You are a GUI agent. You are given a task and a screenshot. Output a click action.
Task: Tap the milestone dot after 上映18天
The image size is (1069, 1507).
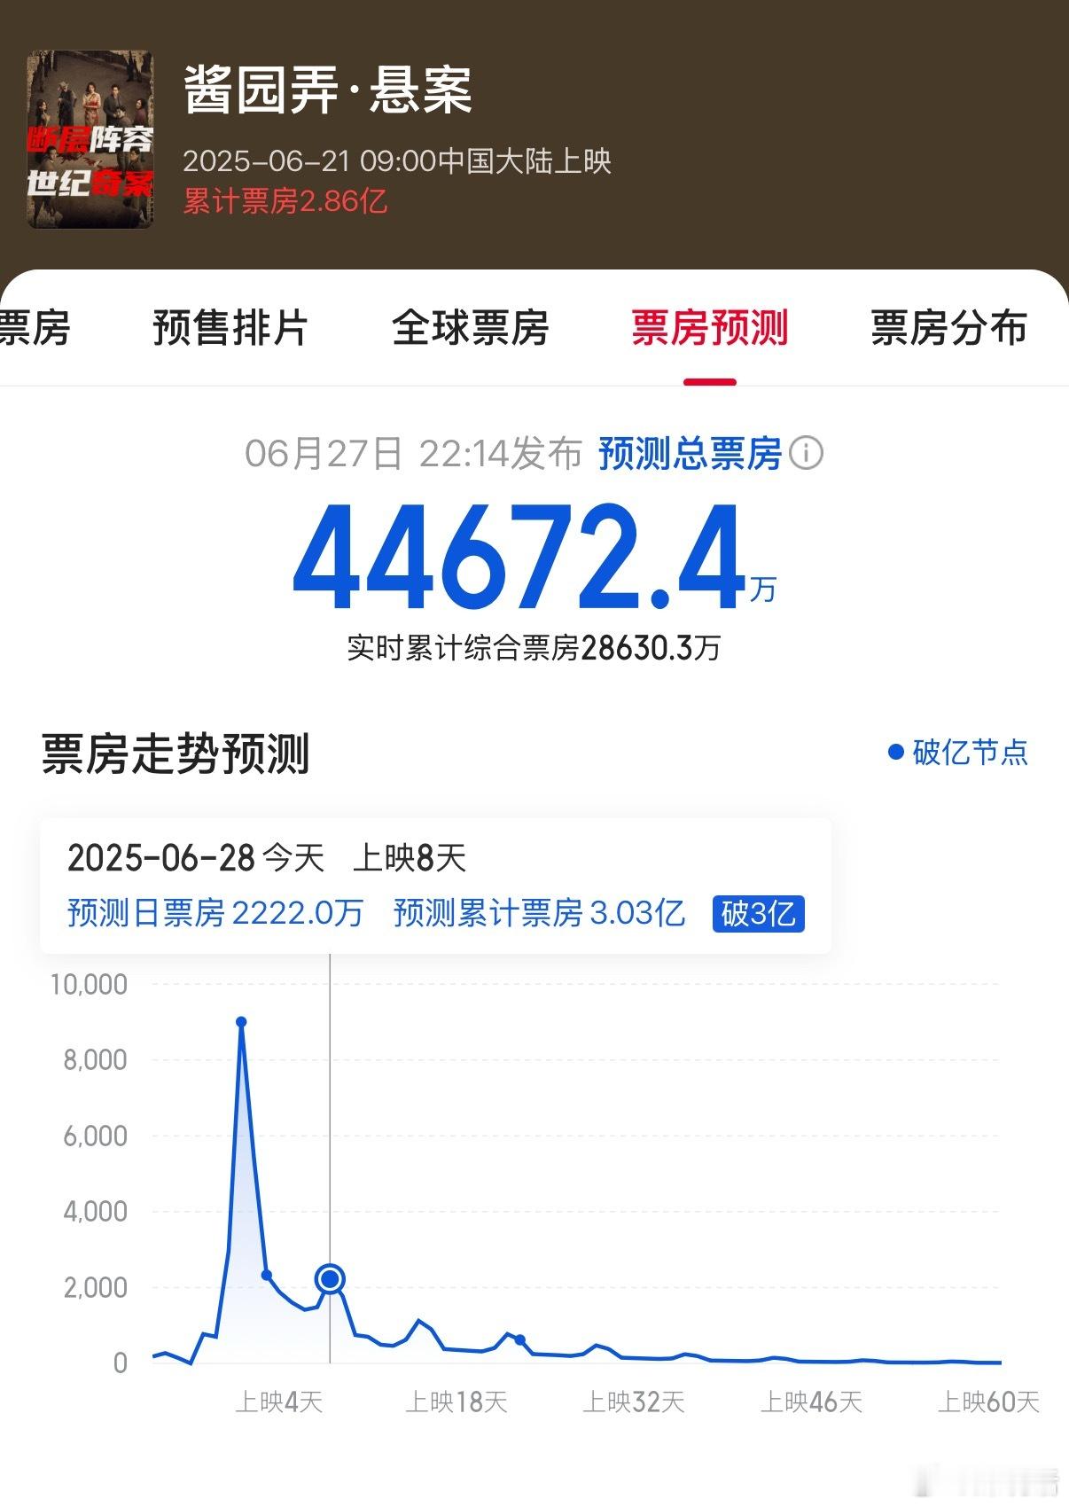point(520,1340)
